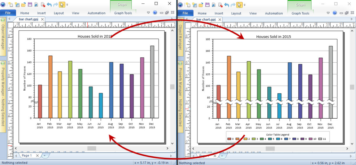Click the Save icon in left window toolbar

[30, 5]
